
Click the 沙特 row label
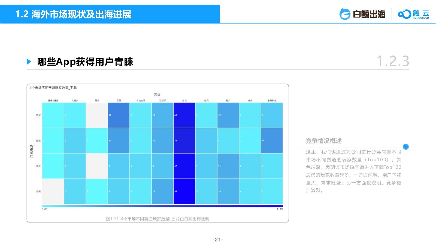point(38,166)
